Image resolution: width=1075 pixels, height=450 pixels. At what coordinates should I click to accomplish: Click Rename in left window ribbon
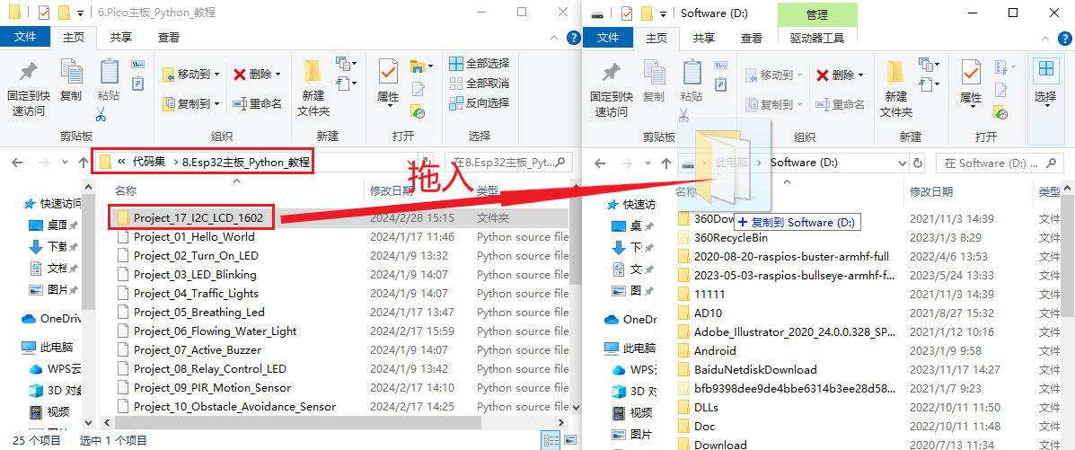click(257, 103)
